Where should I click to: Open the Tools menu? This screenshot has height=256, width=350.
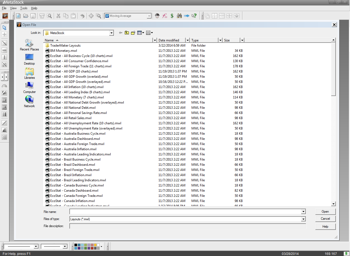tap(24, 8)
